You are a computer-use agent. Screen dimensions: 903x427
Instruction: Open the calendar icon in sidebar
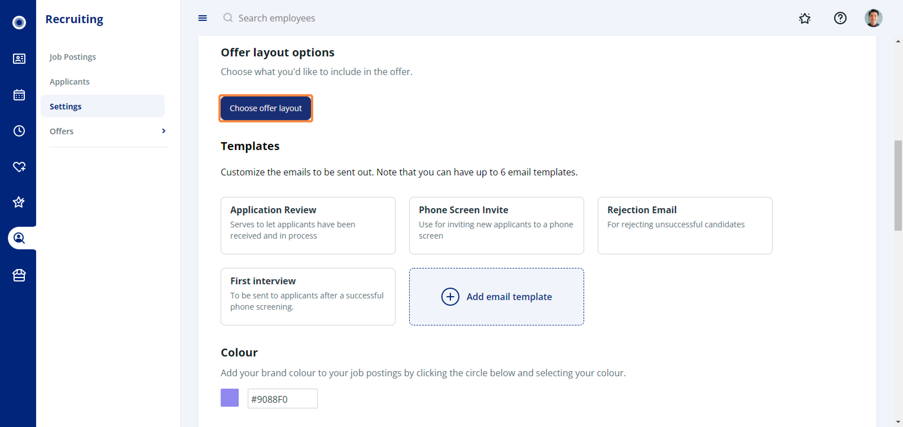(x=19, y=94)
